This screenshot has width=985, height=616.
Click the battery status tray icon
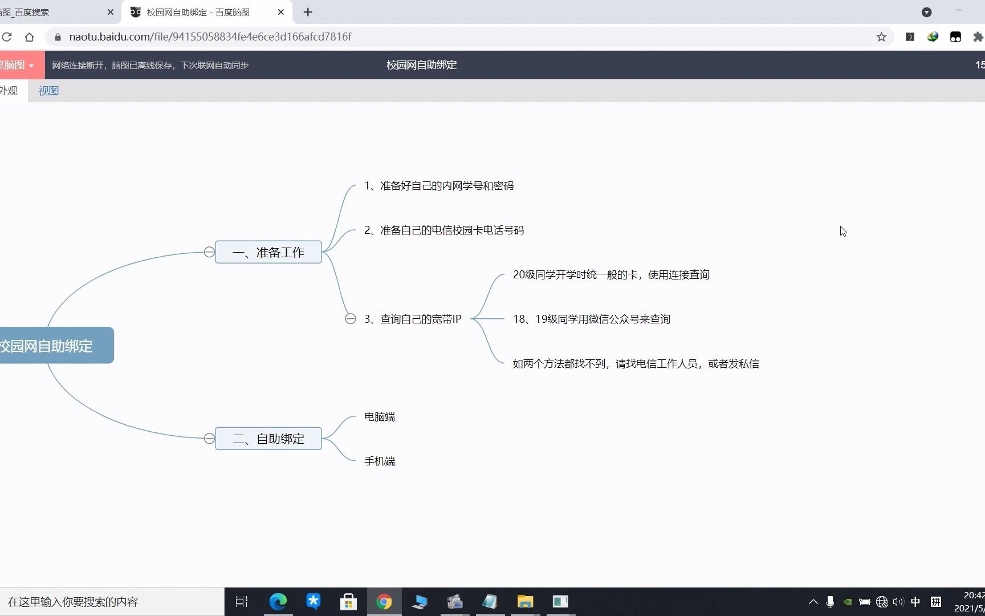[865, 602]
